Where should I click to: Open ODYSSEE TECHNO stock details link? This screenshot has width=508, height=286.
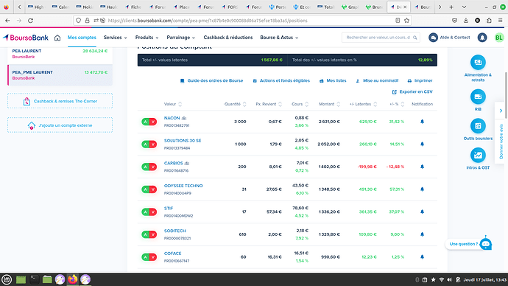pyautogui.click(x=183, y=186)
